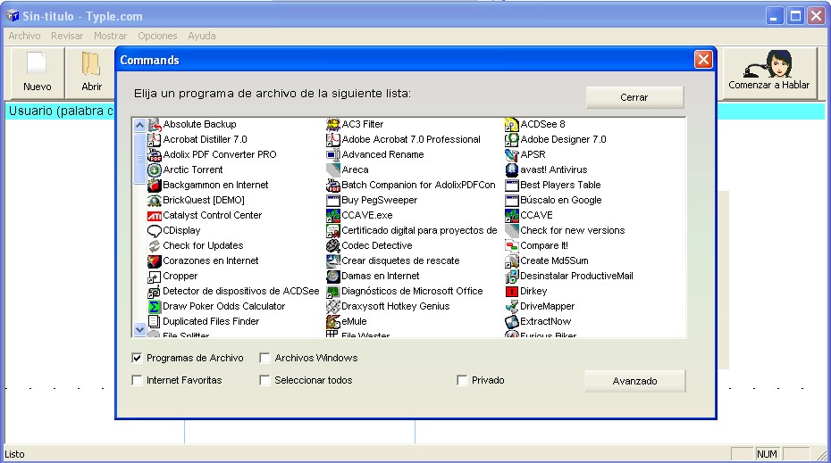831x463 pixels.
Task: Click the Corazones en Internet icon
Action: (x=155, y=261)
